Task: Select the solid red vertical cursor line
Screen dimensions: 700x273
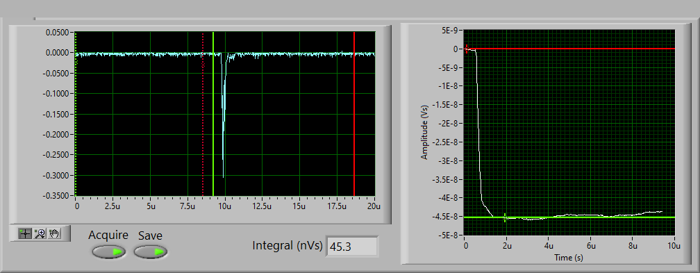Action: pos(354,114)
